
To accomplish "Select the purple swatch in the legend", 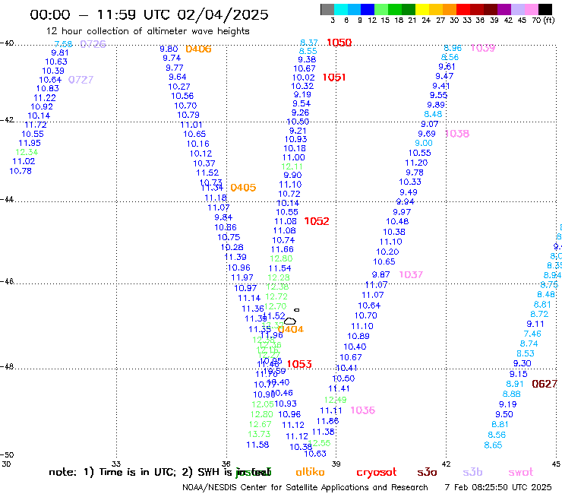I will pos(504,9).
